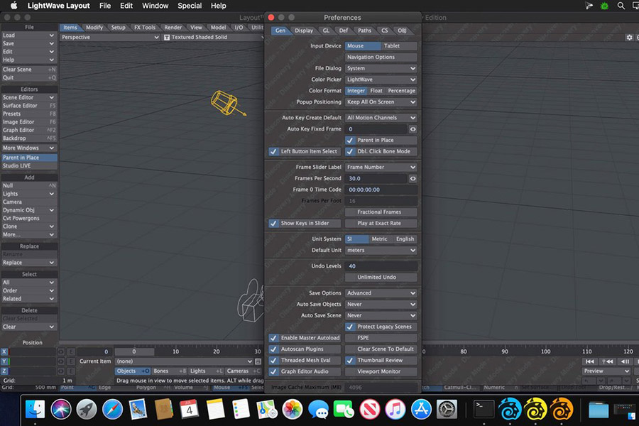The width and height of the screenshot is (639, 426).
Task: Open the Special menu in the menu bar
Action: 188,5
